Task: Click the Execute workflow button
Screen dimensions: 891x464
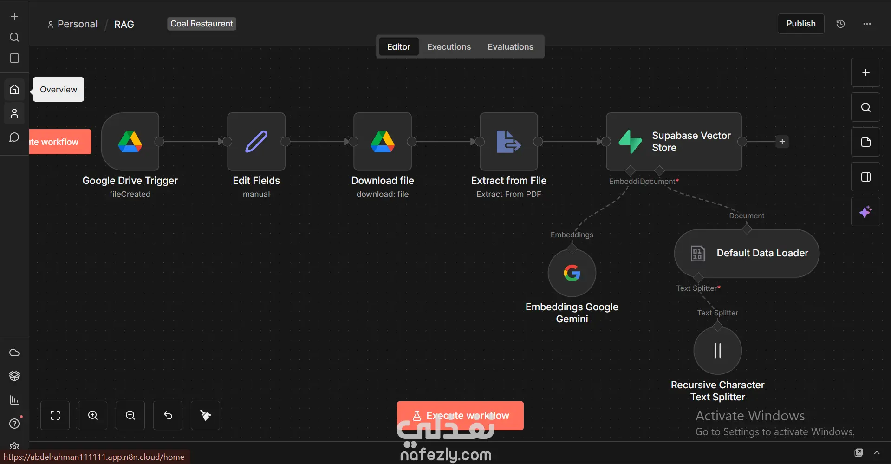Action: (460, 416)
